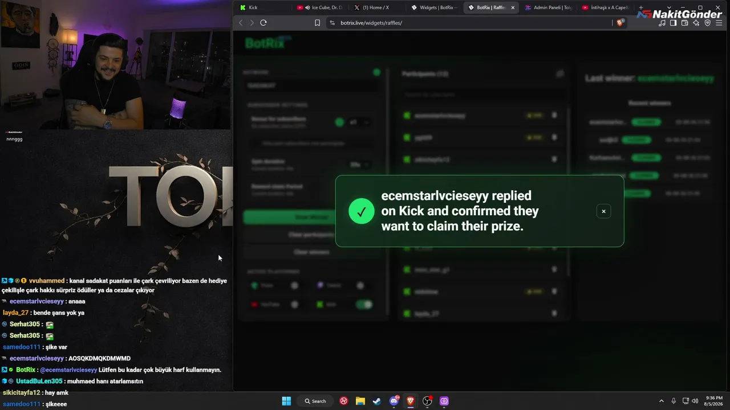Open the Brave VPN shield icon

click(708, 23)
